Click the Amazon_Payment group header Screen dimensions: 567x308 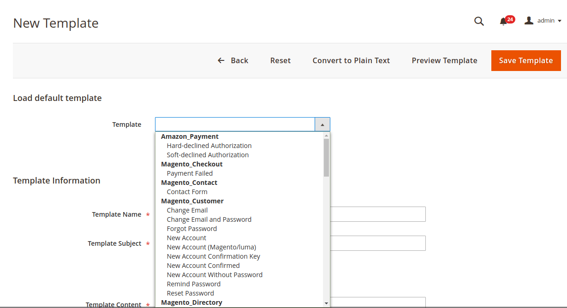pyautogui.click(x=190, y=136)
